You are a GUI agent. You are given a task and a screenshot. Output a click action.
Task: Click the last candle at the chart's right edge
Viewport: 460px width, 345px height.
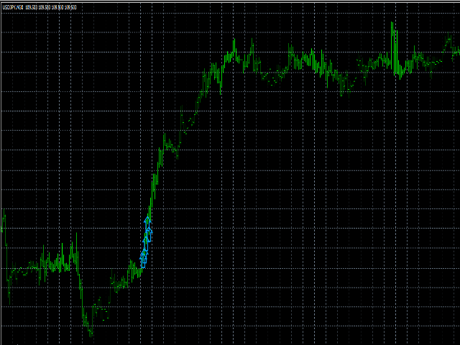click(x=456, y=50)
